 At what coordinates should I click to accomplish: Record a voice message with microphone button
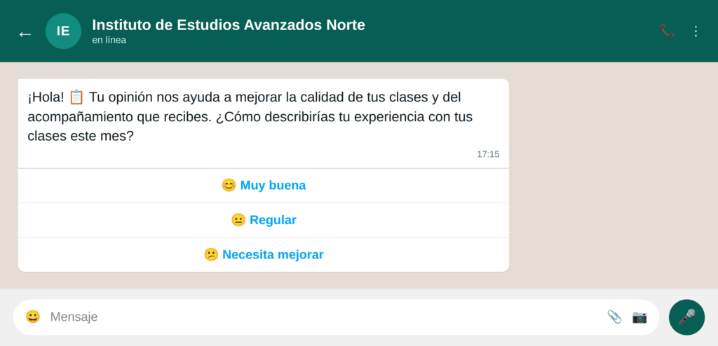[687, 317]
